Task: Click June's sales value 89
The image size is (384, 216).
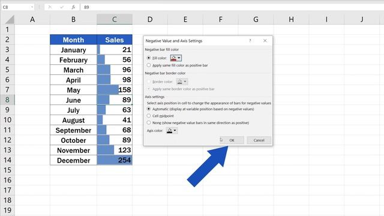Action: 115,100
